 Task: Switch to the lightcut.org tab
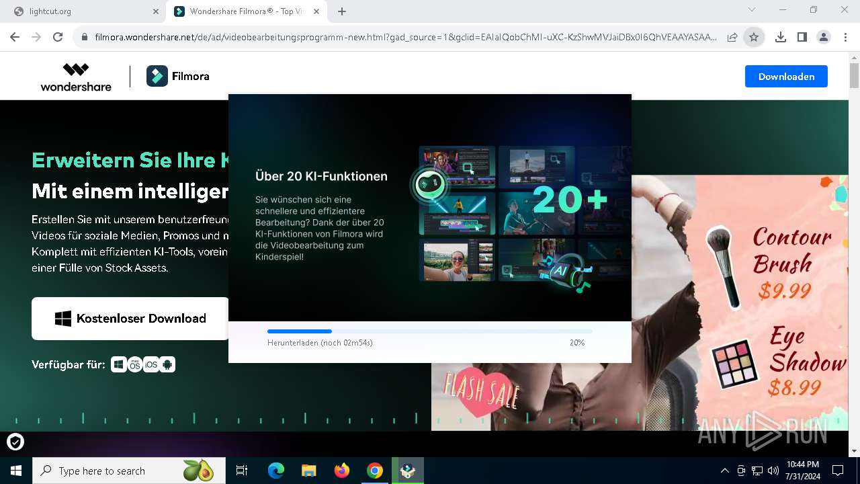[84, 11]
